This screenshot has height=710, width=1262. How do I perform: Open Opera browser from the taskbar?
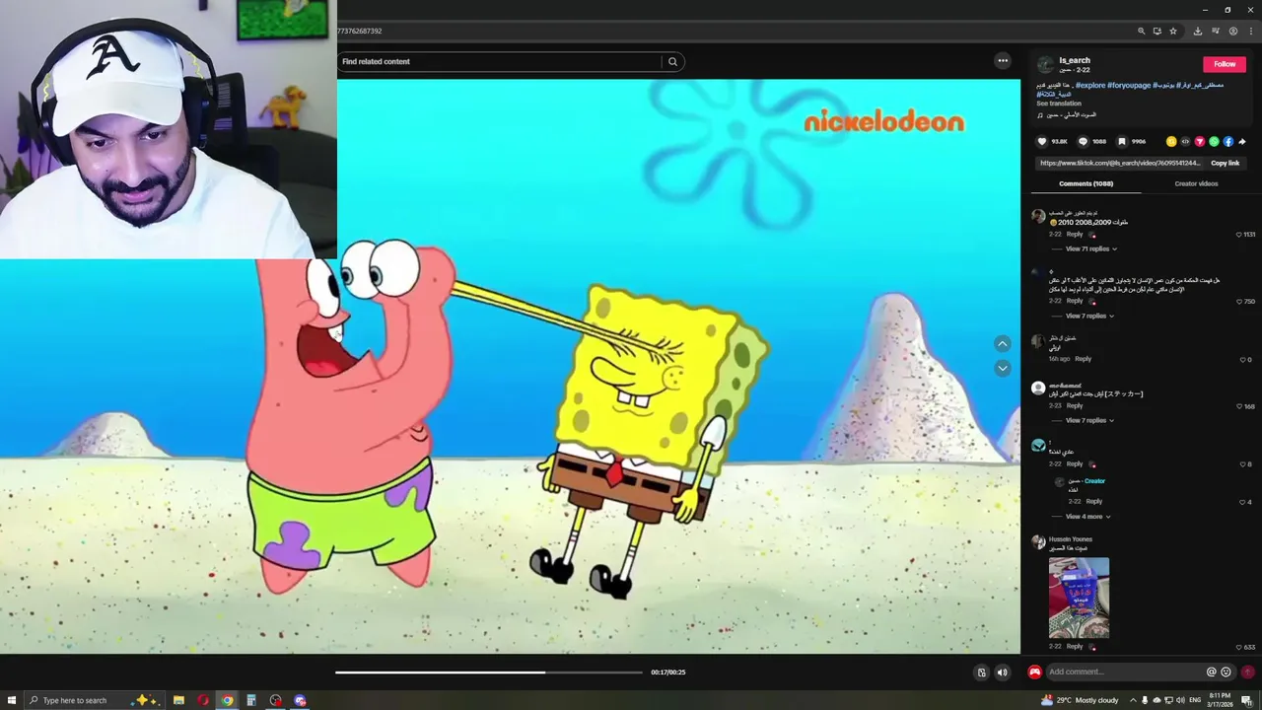(203, 700)
